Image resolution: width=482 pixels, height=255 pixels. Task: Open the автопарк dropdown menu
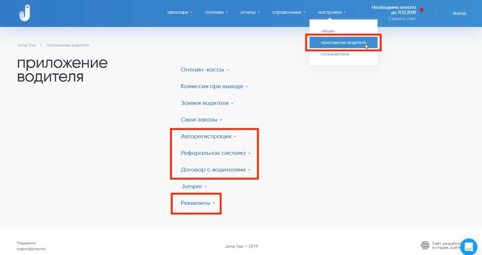[180, 12]
